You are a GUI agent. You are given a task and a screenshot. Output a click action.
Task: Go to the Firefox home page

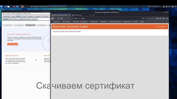[x=61, y=18]
